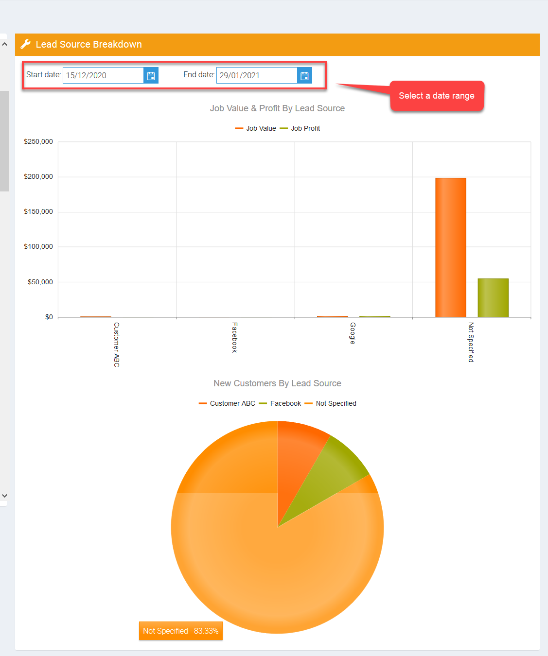This screenshot has height=656, width=548.
Task: Click the Start date input field
Action: (103, 76)
